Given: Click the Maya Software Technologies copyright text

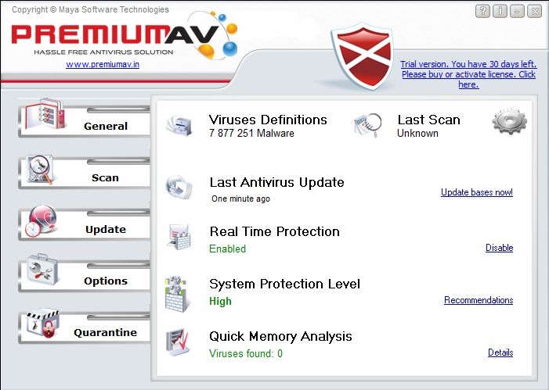Looking at the screenshot, I should [90, 10].
